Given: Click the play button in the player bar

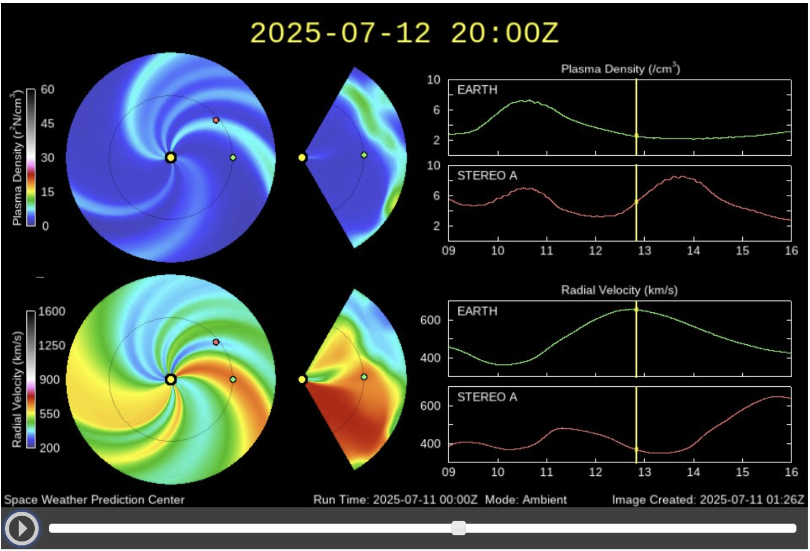Looking at the screenshot, I should [21, 528].
